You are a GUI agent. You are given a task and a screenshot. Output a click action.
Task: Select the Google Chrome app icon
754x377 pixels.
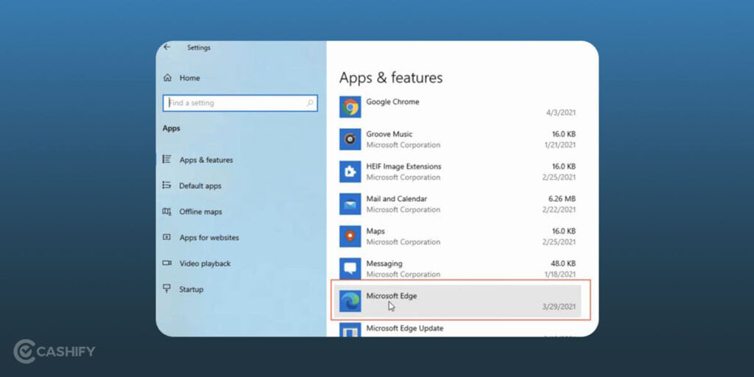point(350,107)
